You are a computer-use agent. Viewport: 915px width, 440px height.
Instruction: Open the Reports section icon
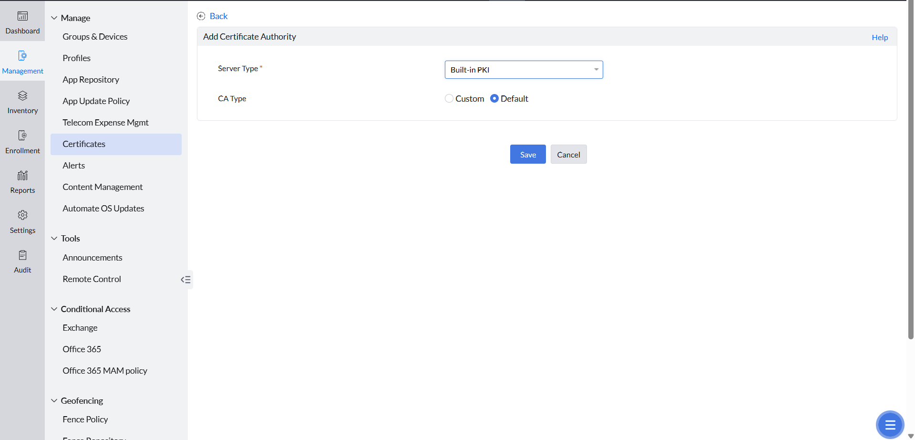click(22, 181)
